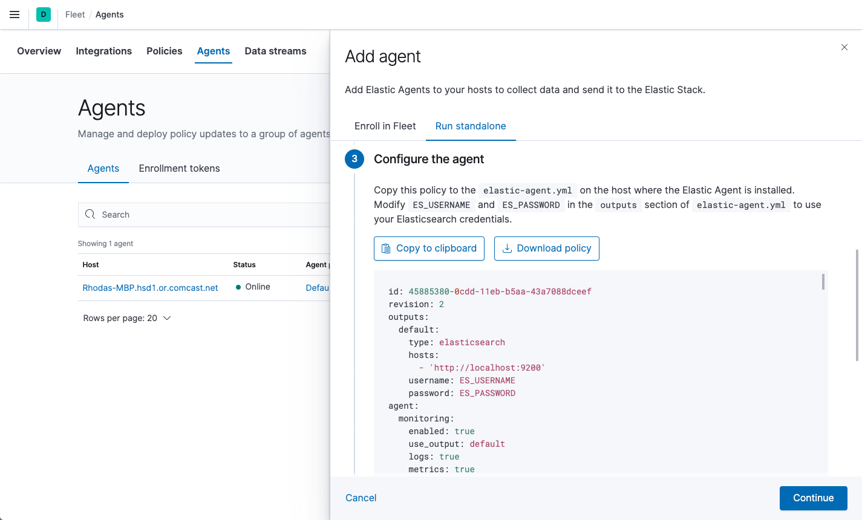Select Fleet in the breadcrumb trail
862x520 pixels.
pyautogui.click(x=74, y=15)
